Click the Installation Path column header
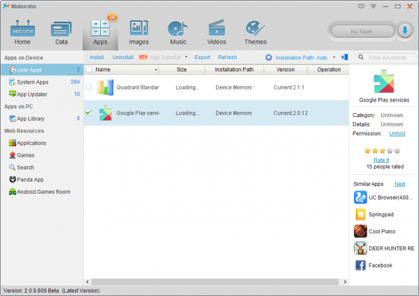This screenshot has height=296, width=419. click(235, 69)
